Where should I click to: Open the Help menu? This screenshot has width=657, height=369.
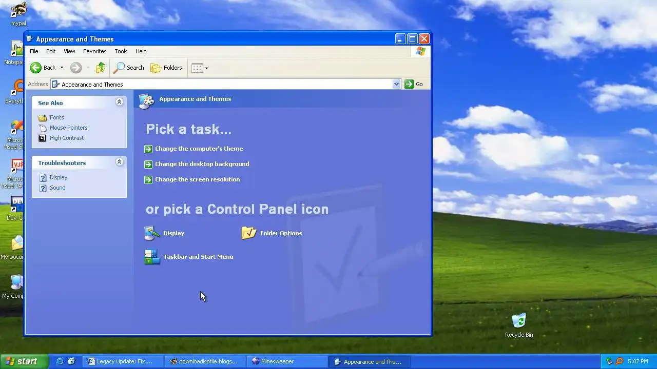[x=141, y=51]
